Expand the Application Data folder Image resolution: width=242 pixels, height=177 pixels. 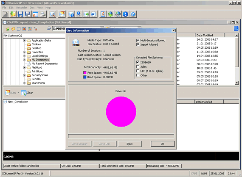[x=24, y=41]
